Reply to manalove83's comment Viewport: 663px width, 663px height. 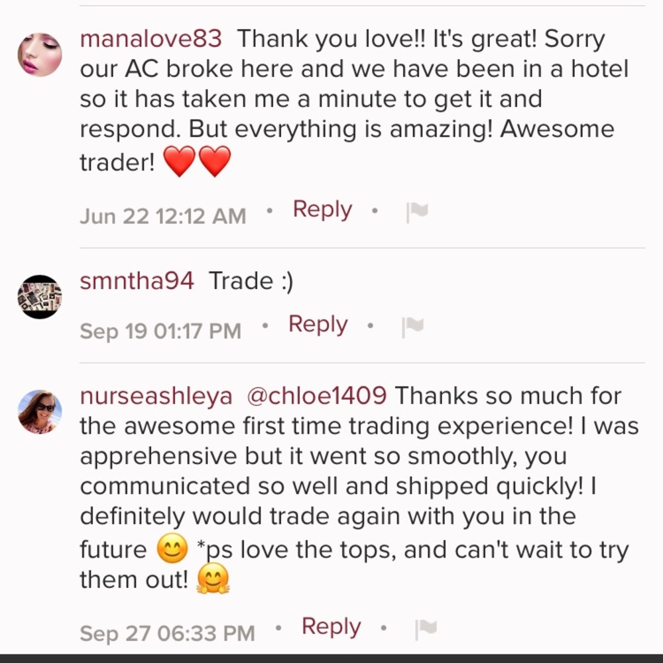pos(322,209)
